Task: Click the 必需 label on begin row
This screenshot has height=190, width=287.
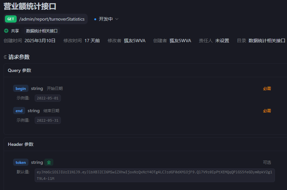Action: click(267, 89)
